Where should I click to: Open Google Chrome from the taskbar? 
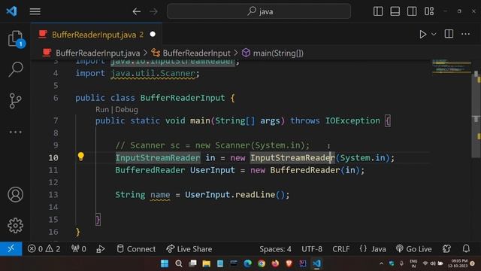tap(262, 263)
